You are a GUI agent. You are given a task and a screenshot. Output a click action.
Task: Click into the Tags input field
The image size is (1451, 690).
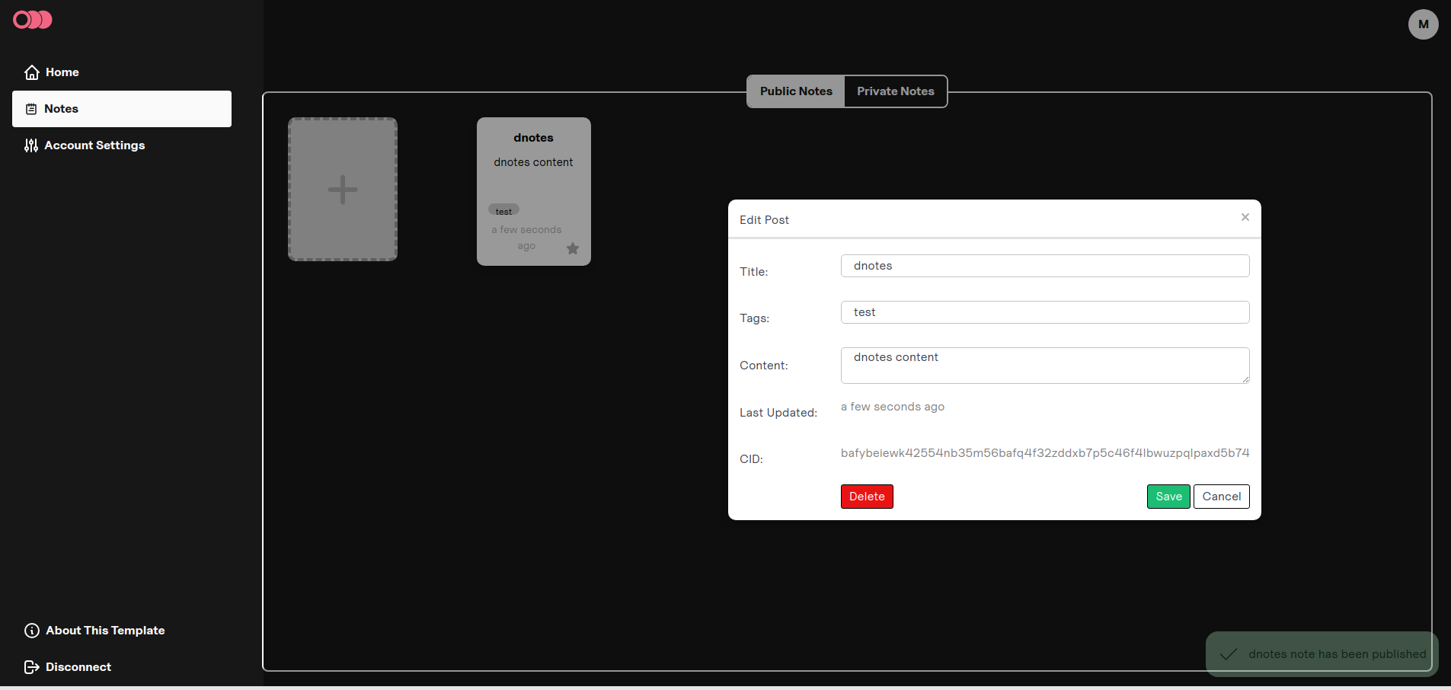click(1044, 312)
